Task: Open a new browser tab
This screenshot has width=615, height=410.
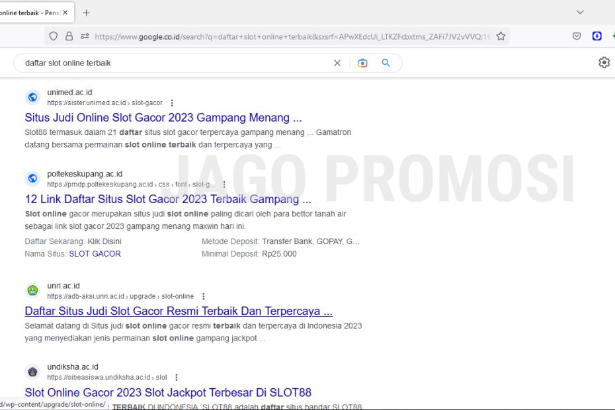Action: click(x=86, y=13)
